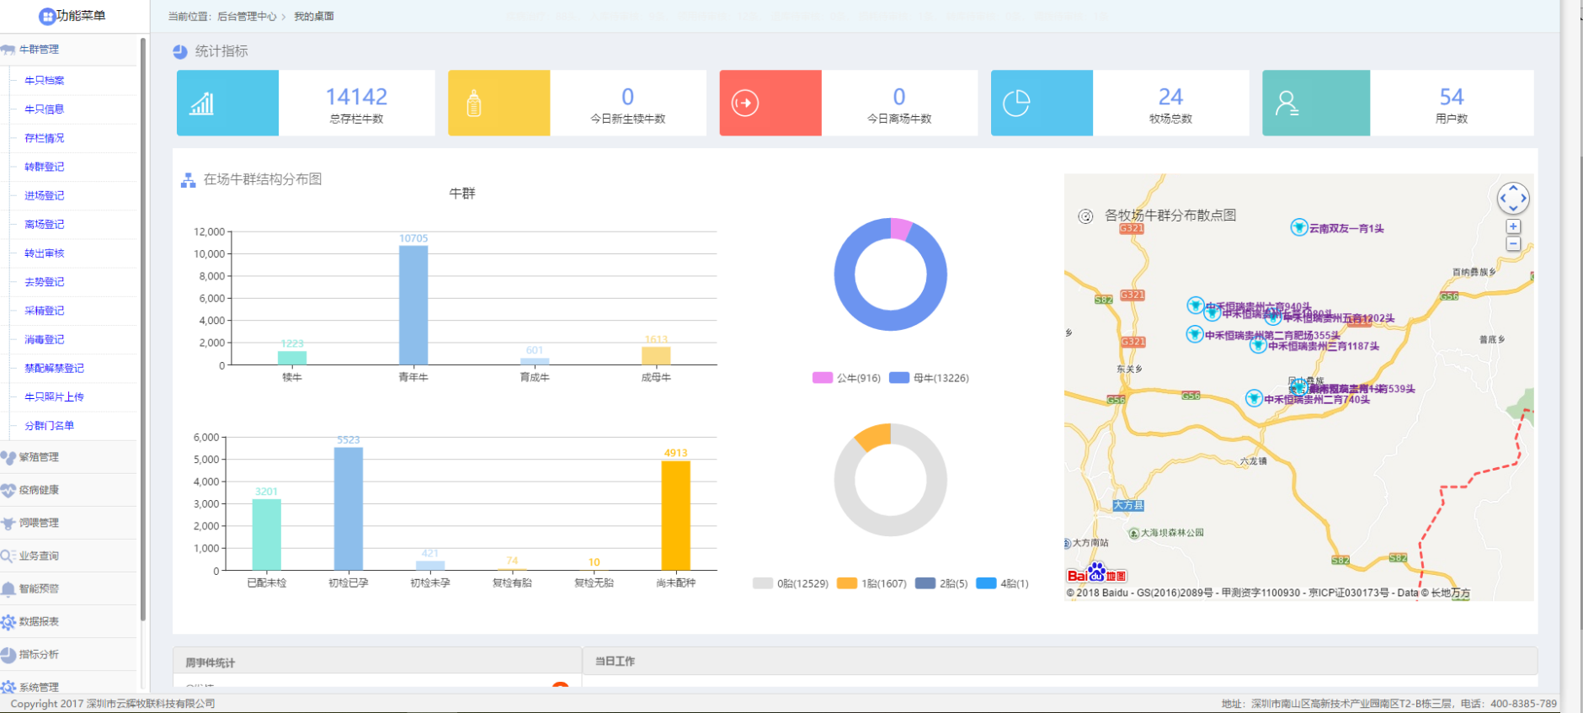
Task: Click the milk bottle icon on 今日新生犊牛数 card
Action: pos(474,104)
